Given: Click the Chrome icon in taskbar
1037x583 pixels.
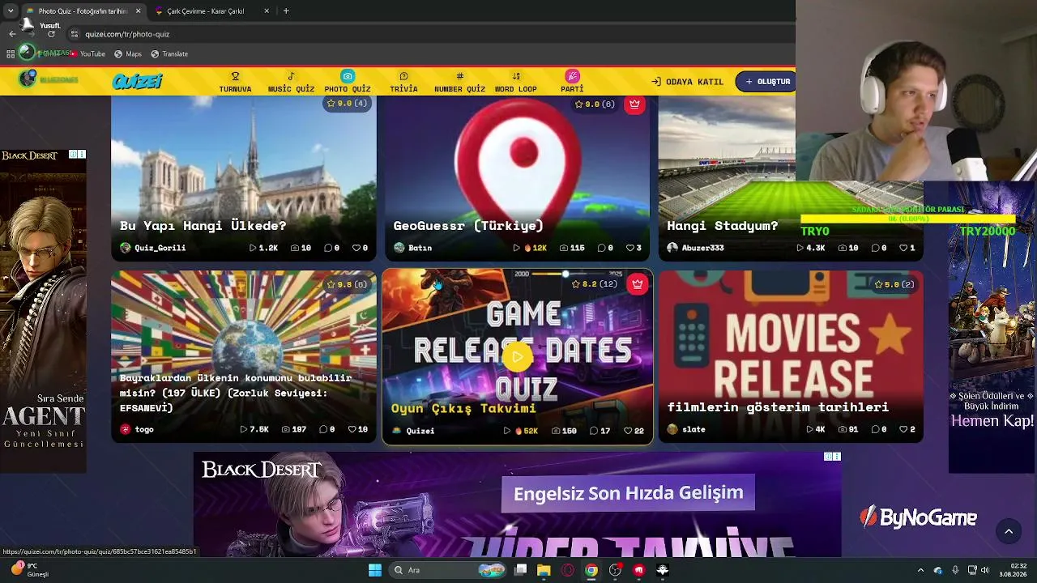Looking at the screenshot, I should [591, 570].
